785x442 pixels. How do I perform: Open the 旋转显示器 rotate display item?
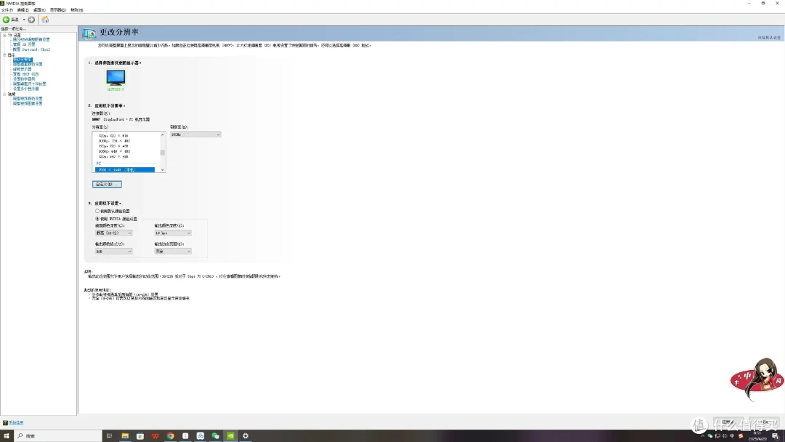[x=22, y=69]
